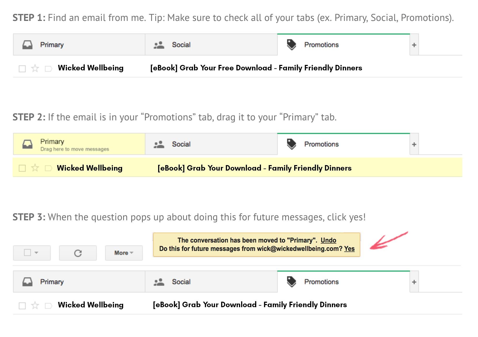Viewport: 478px width, 337px height.
Task: Open Step 3 eBook Grab Your Download email
Action: [x=250, y=305]
